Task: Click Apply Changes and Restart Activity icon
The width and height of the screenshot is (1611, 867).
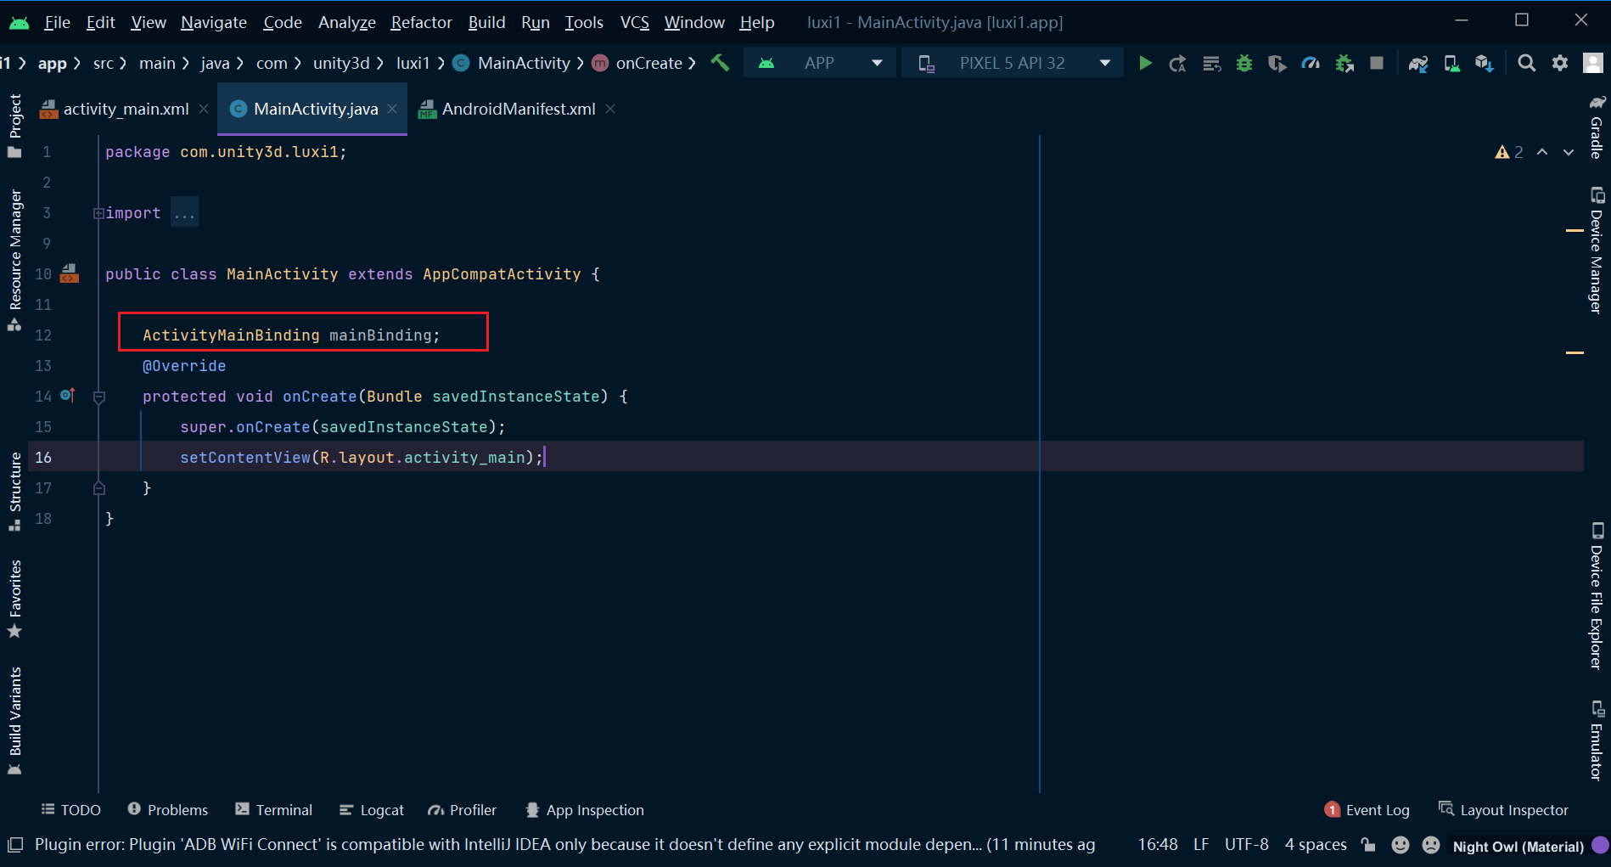Action: 1178,63
